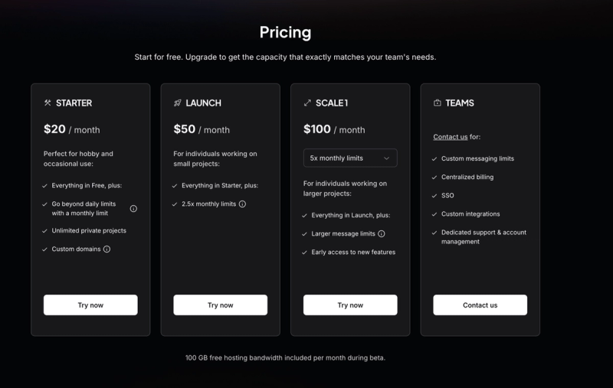Open info icon beside monthly limit text
This screenshot has width=613, height=388.
[x=133, y=208]
